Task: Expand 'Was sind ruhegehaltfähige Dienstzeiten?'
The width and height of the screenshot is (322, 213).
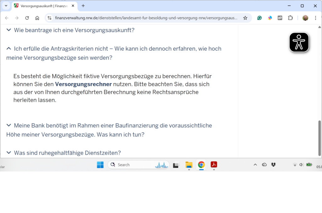Action: 67,153
